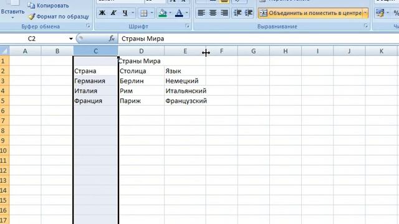399x224 pixels.
Task: Select row 1 header
Action: coord(4,61)
